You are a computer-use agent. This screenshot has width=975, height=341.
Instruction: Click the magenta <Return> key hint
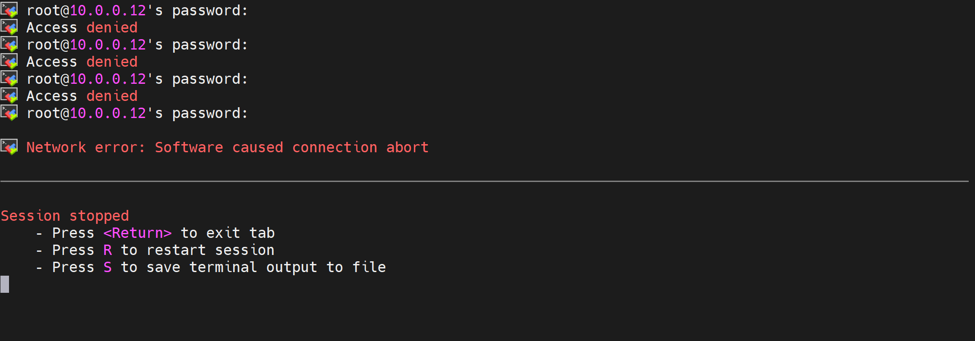[138, 233]
